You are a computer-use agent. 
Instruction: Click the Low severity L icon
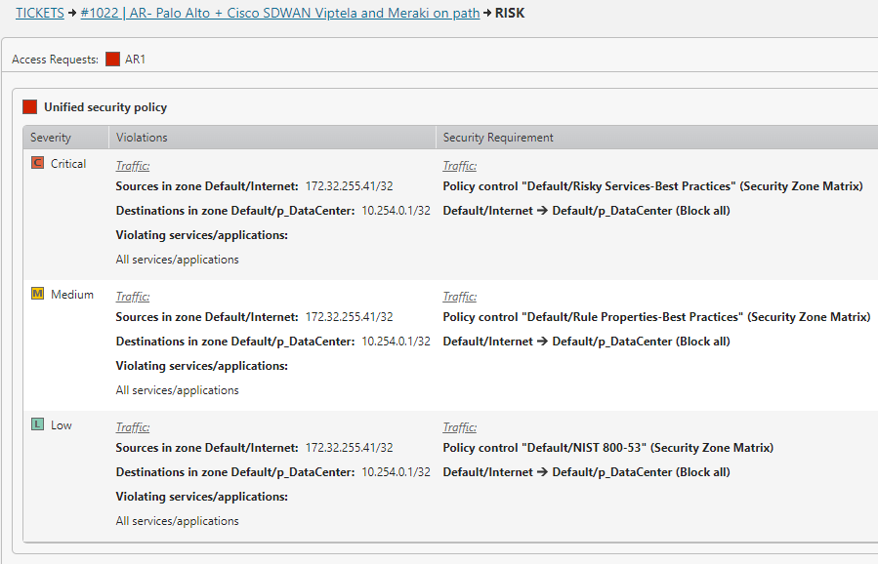click(38, 424)
